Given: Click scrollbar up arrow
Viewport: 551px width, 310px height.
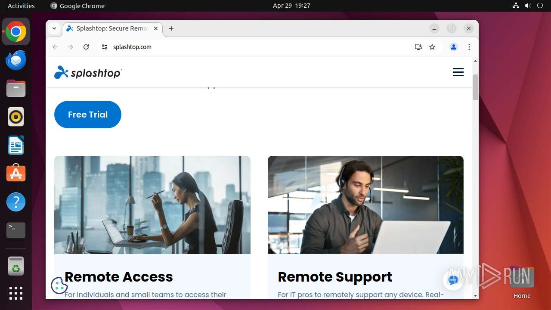Looking at the screenshot, I should click(475, 61).
